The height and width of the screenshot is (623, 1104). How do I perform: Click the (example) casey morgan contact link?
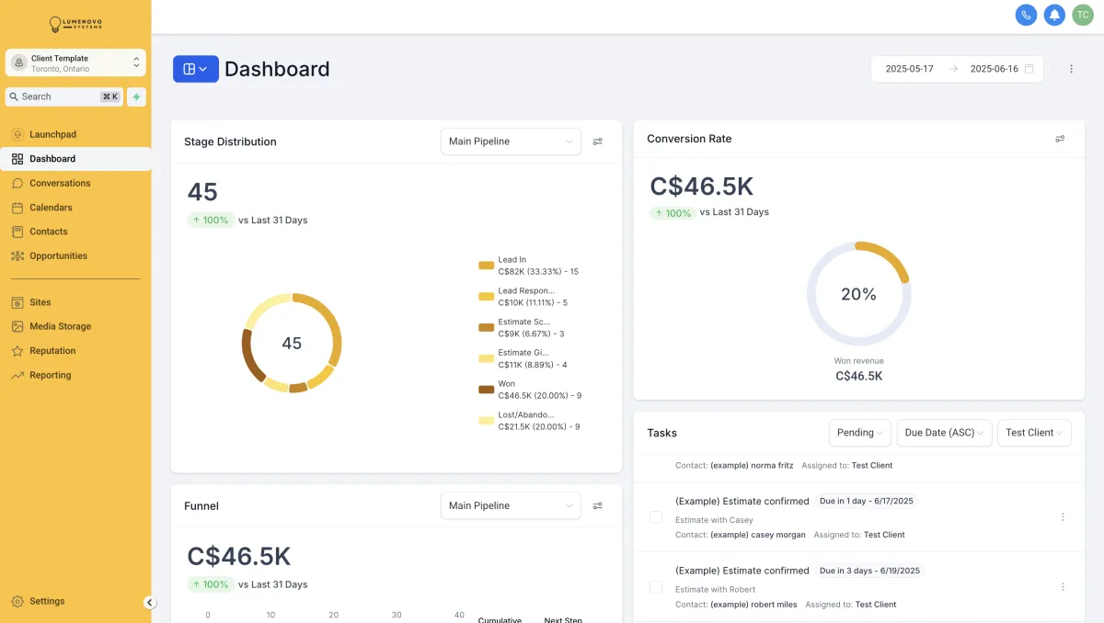(x=758, y=535)
